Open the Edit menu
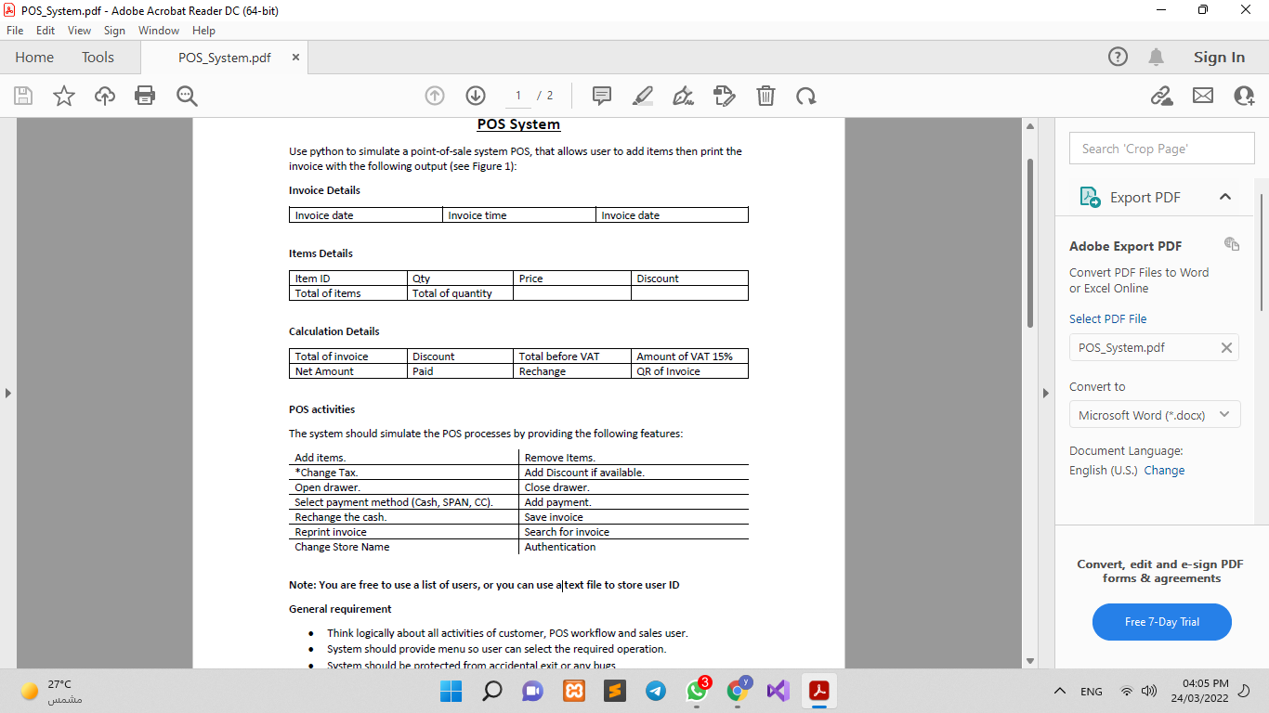1269x713 pixels. (46, 31)
